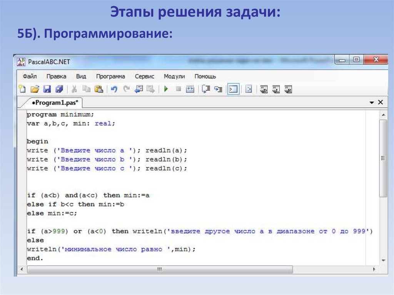Click the Save All icon
This screenshot has width=394, height=295.
59,89
